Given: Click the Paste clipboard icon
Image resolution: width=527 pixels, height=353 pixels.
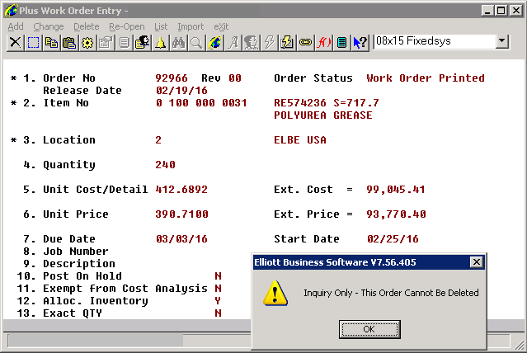Looking at the screenshot, I should point(69,43).
